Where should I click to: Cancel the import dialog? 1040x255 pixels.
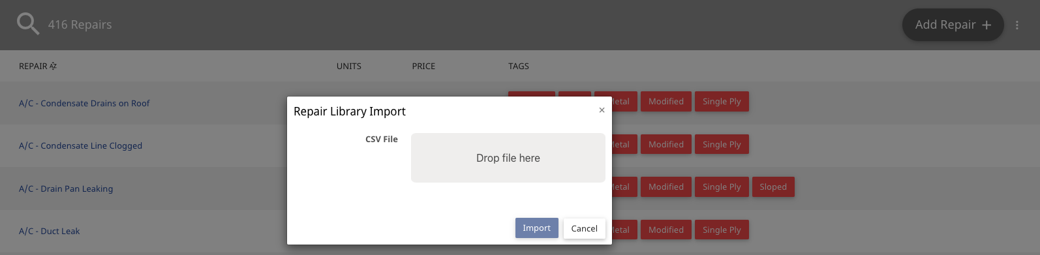[584, 228]
